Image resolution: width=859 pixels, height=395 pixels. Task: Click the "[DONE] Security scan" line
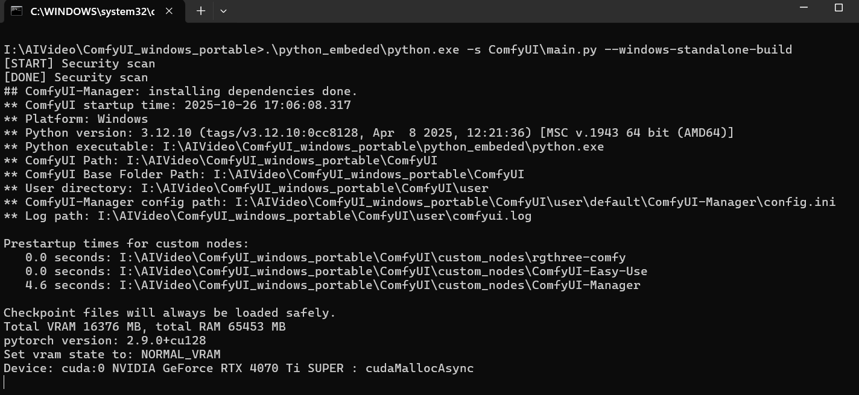tap(75, 77)
